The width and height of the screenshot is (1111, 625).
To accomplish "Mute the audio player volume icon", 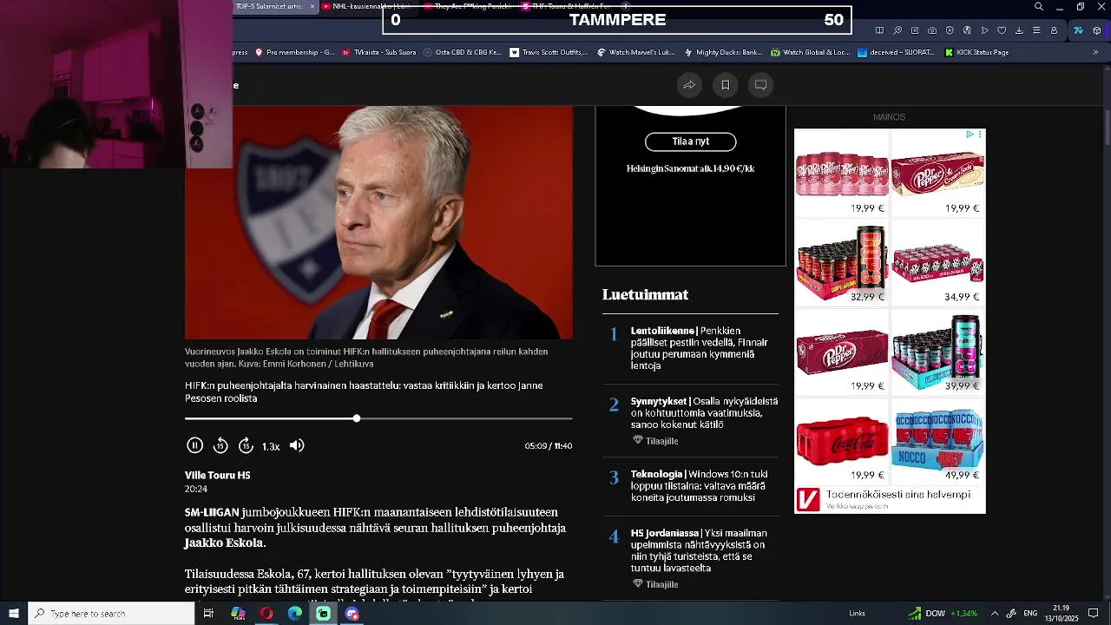I will click(297, 445).
